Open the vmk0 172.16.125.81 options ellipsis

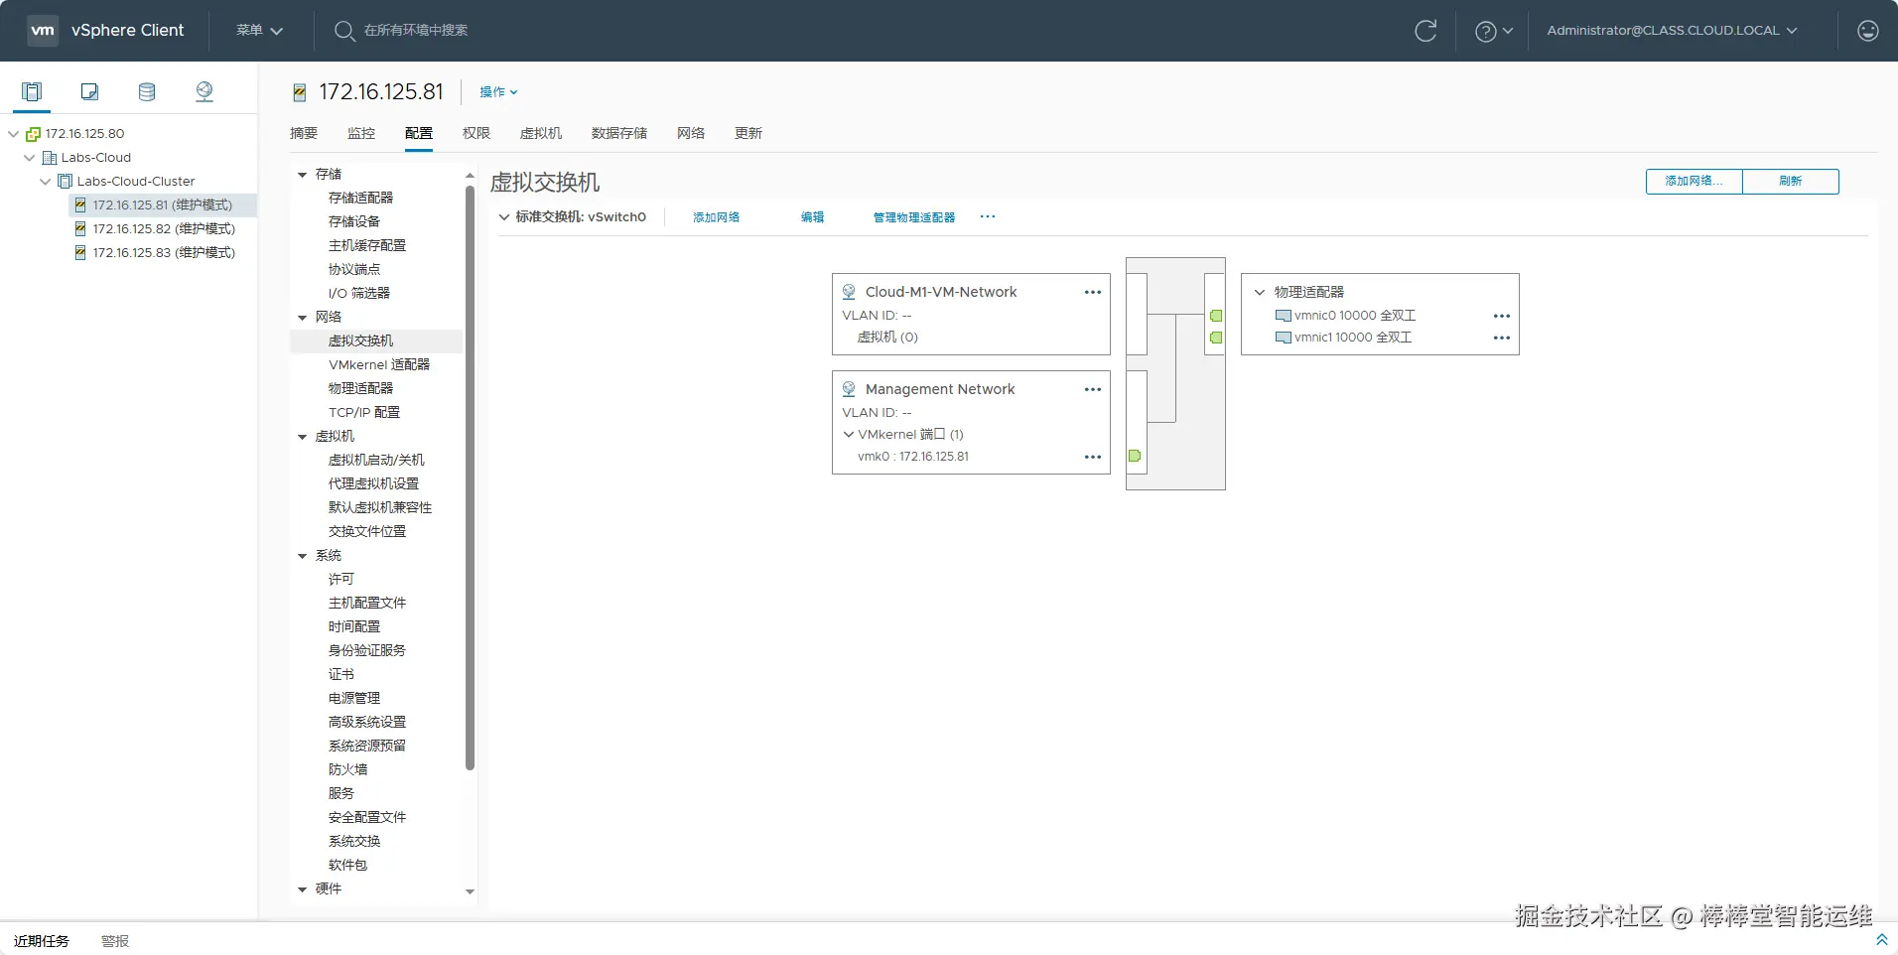click(1093, 457)
